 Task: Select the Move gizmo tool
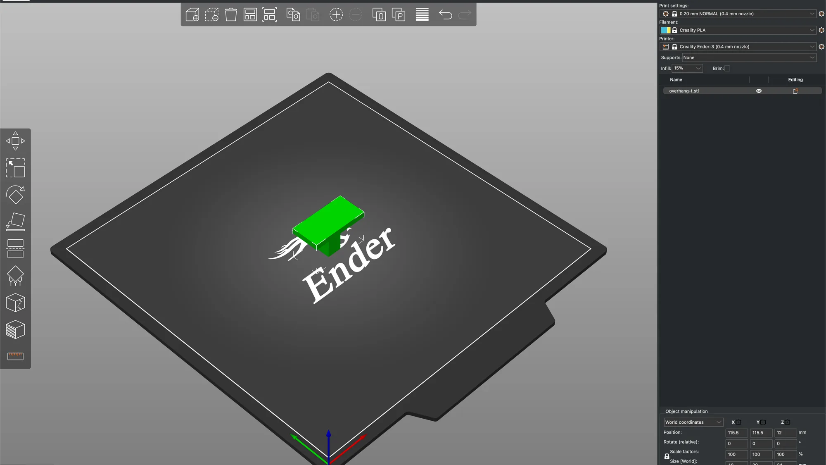tap(15, 141)
